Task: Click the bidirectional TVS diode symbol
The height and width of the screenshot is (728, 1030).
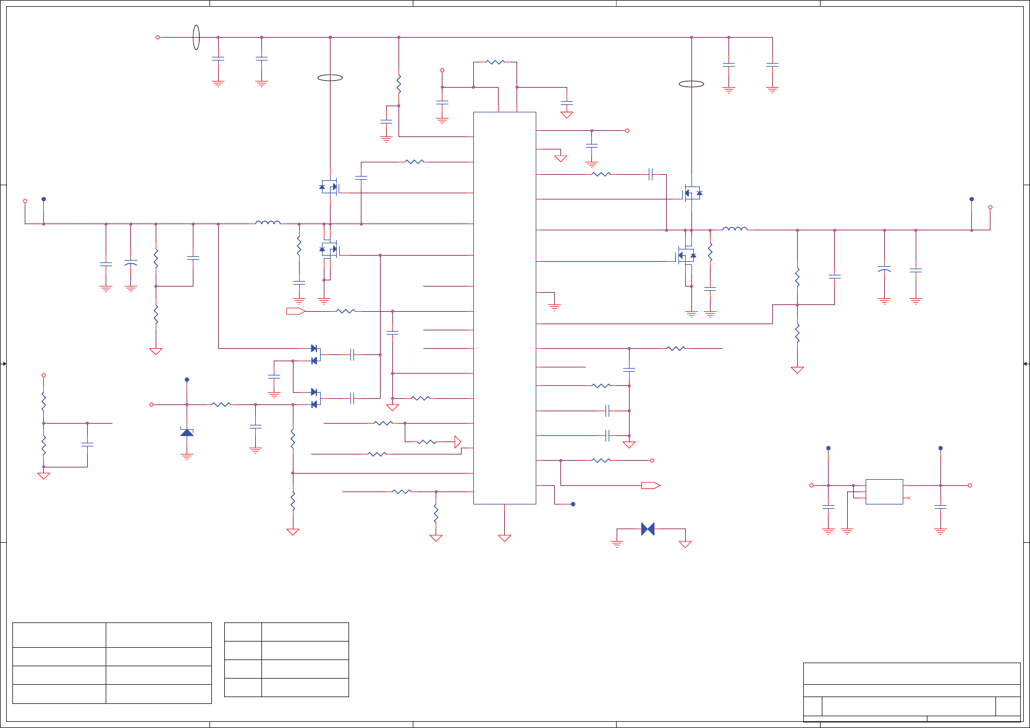Action: coord(648,529)
